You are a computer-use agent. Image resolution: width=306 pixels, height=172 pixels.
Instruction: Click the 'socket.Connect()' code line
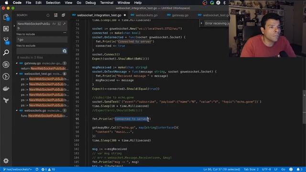106,54
